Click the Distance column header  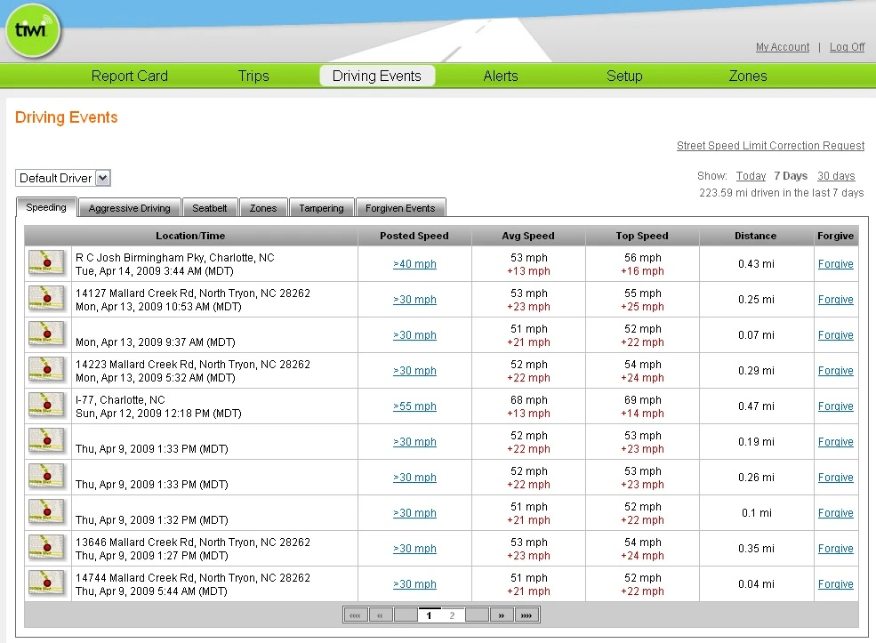756,236
